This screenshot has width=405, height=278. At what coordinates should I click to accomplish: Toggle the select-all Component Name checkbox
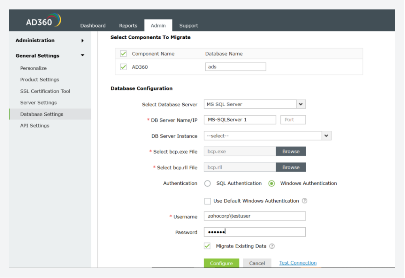point(123,54)
